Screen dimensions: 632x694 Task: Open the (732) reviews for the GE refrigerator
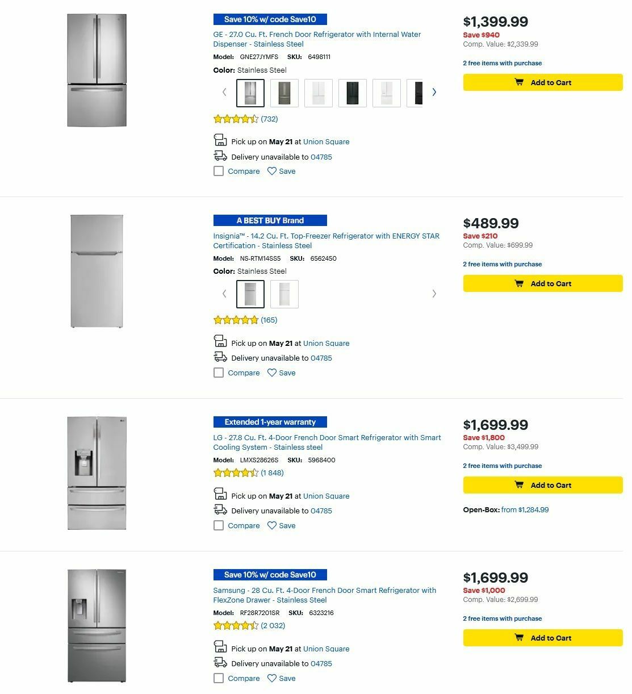tap(270, 119)
